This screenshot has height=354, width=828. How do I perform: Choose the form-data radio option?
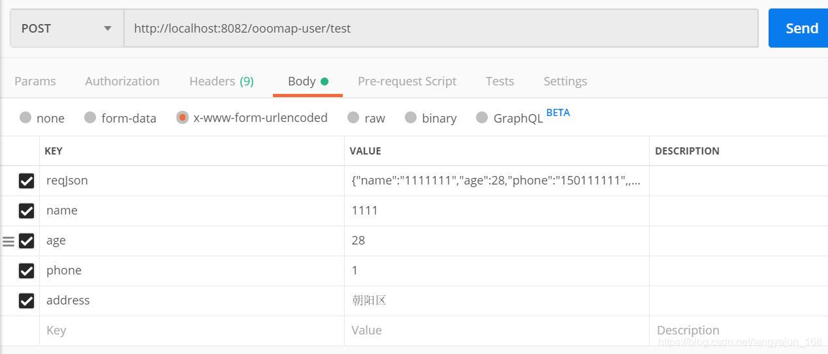91,118
